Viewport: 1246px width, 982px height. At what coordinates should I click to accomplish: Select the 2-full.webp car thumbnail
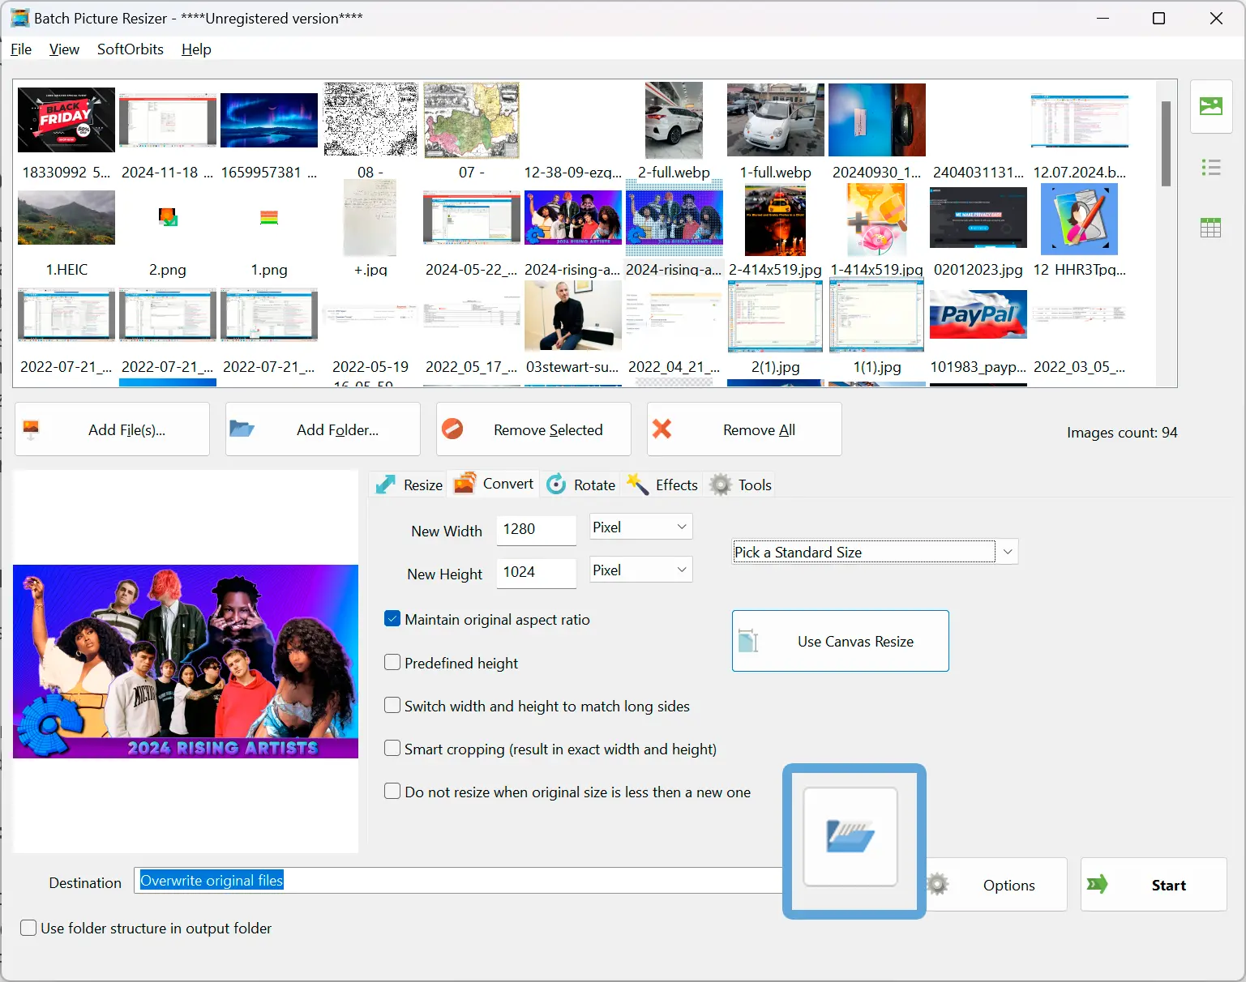click(x=674, y=120)
